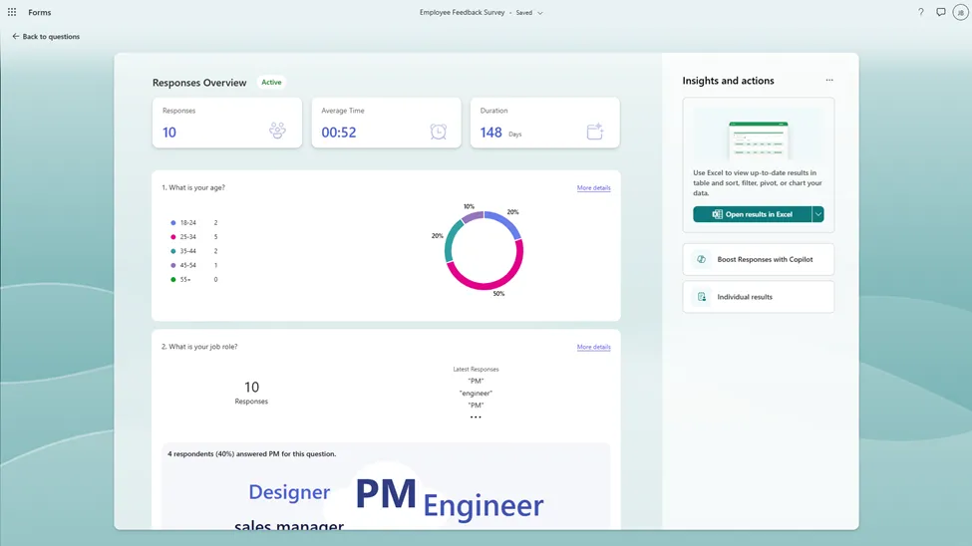The image size is (972, 546).
Task: Select the Duration 148 Days card
Action: [x=545, y=123]
